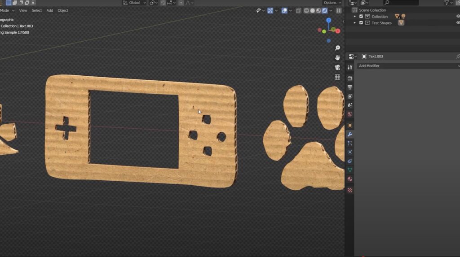Image resolution: width=460 pixels, height=257 pixels.
Task: Open the outliner editor type dropdown
Action: click(353, 3)
